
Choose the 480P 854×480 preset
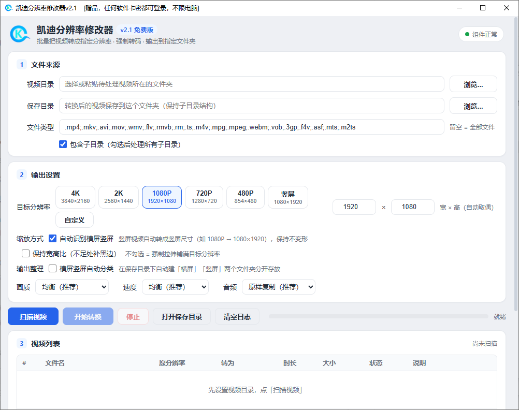(x=246, y=197)
